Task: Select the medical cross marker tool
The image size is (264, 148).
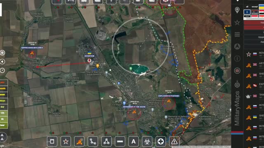Action: 160,141
